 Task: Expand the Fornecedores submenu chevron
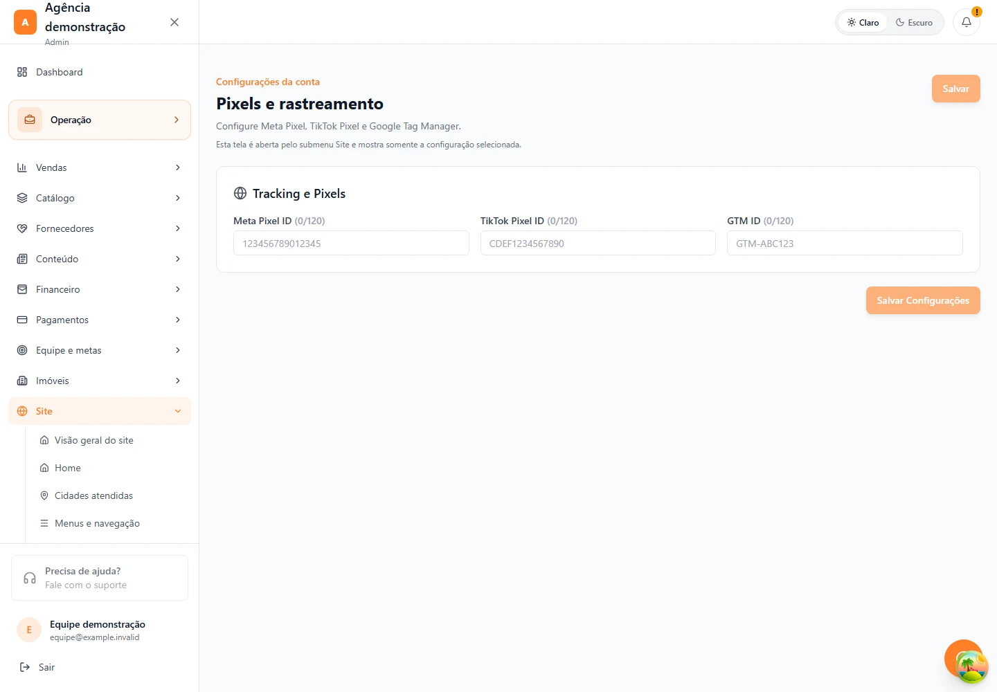(178, 228)
